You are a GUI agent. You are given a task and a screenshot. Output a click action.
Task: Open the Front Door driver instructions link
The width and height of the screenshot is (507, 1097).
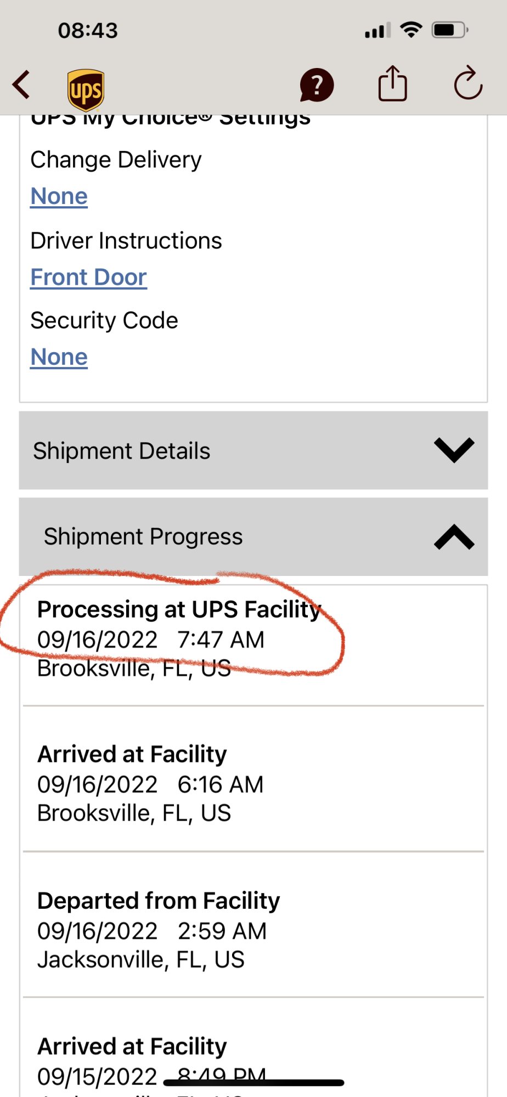coord(89,277)
